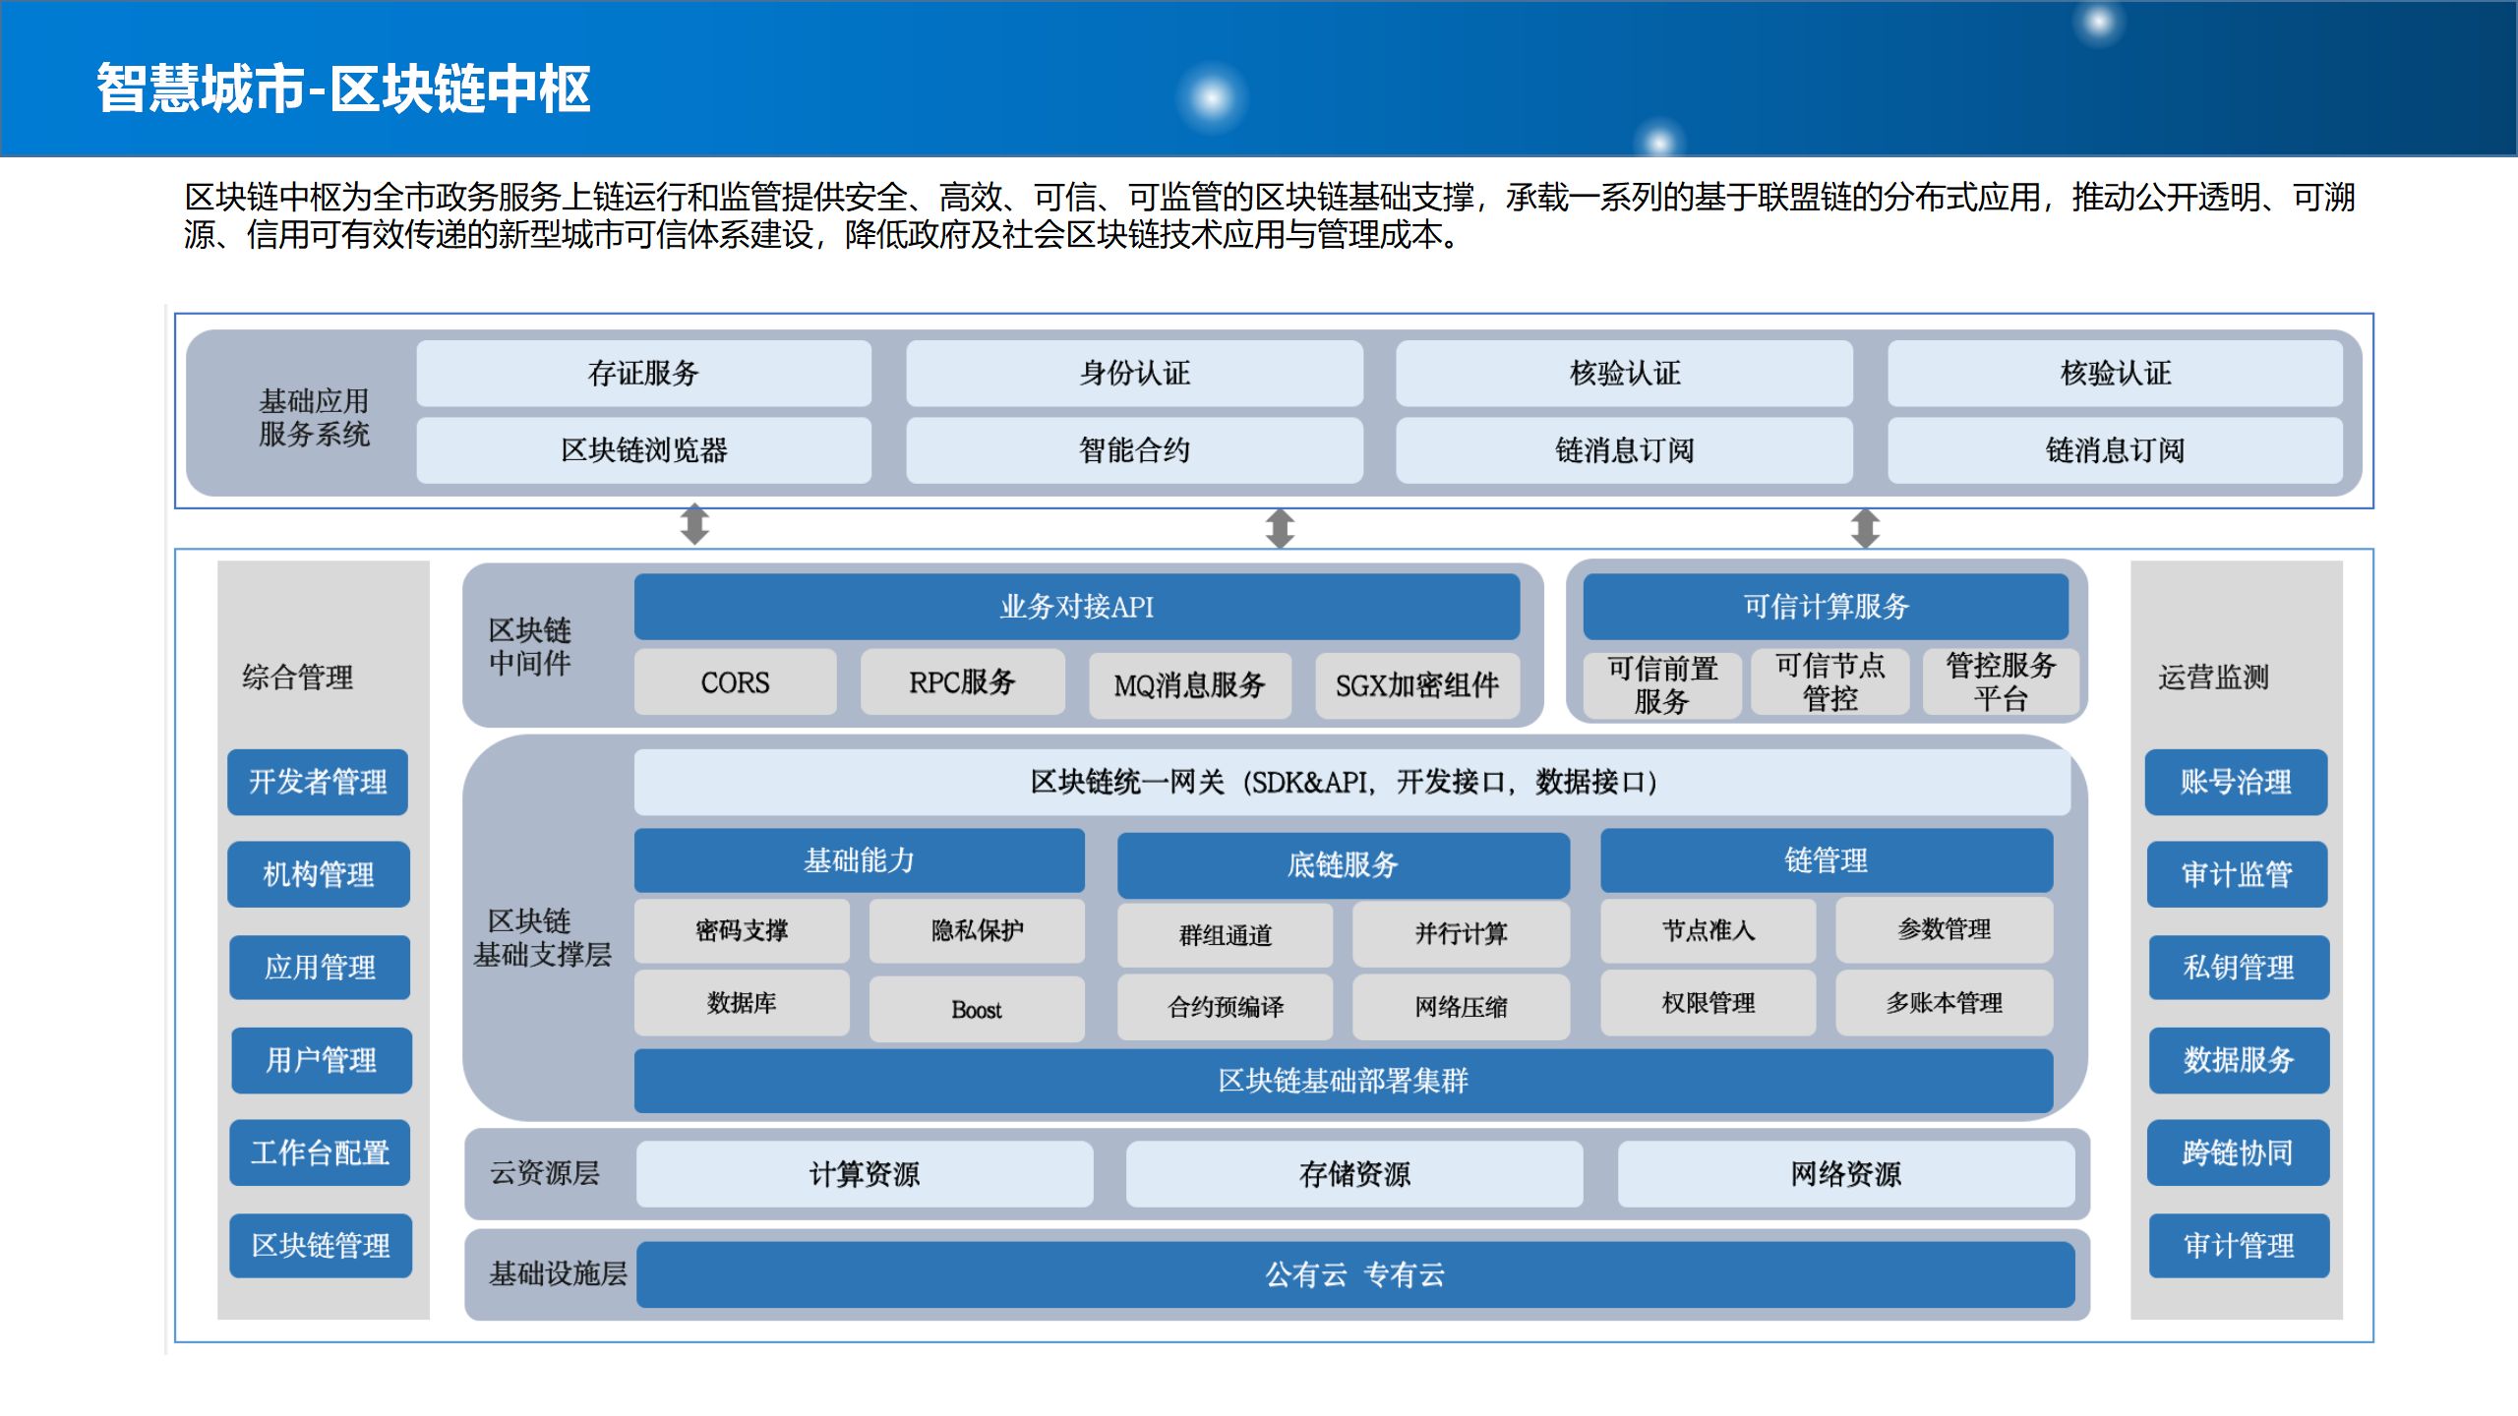The height and width of the screenshot is (1416, 2518).
Task: Select the 存储资源 box
Action: tap(1354, 1174)
